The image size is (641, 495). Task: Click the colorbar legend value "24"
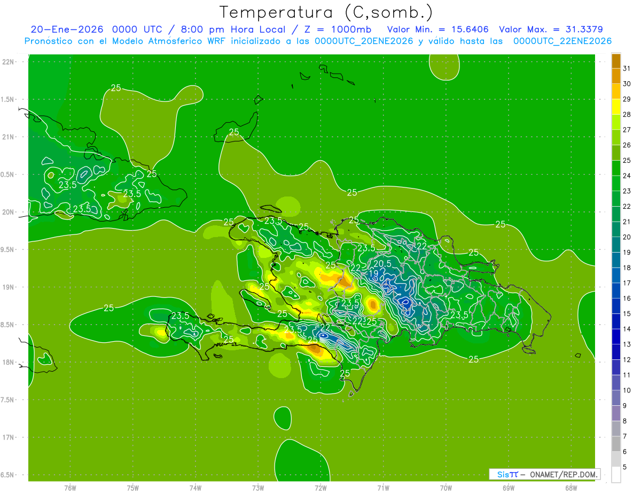pyautogui.click(x=627, y=176)
